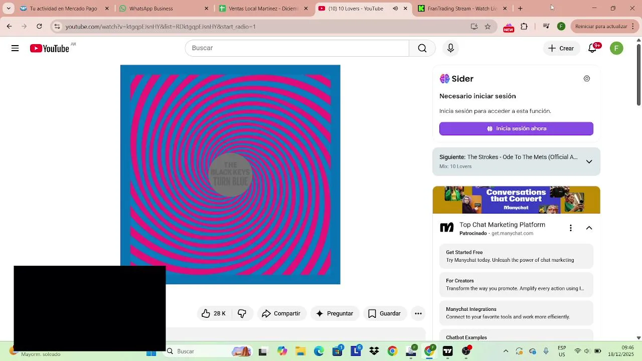The image size is (642, 361).
Task: Click the Turn Blue video player
Action: pos(230,174)
